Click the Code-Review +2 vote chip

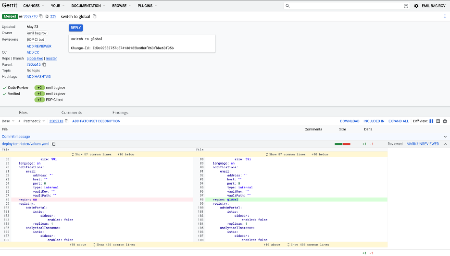[39, 88]
